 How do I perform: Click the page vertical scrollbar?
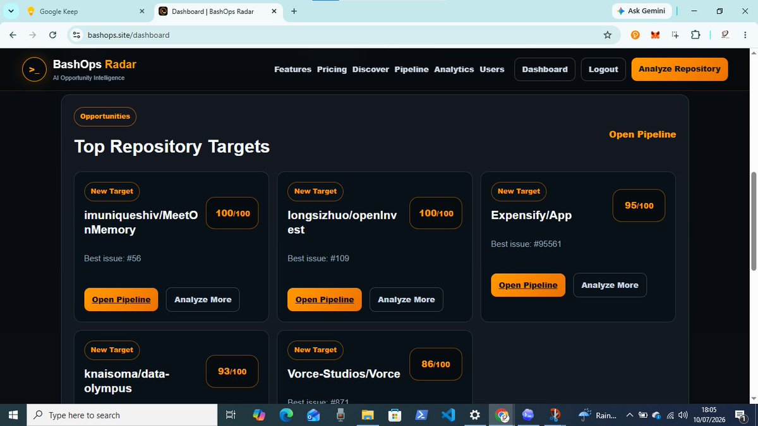pyautogui.click(x=752, y=221)
